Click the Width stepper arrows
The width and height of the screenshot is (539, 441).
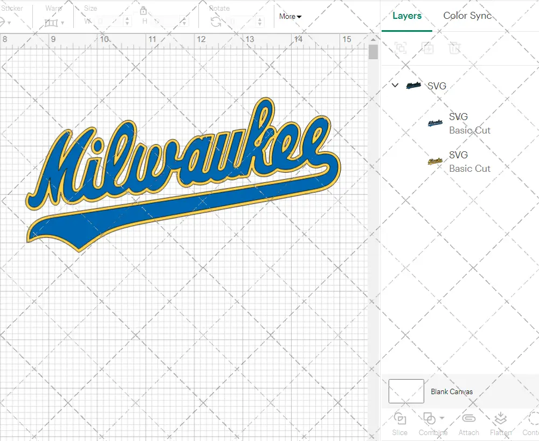coord(127,22)
